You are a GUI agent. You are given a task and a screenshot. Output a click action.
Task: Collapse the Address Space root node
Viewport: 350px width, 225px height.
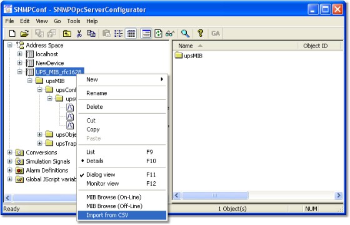pyautogui.click(x=9, y=45)
